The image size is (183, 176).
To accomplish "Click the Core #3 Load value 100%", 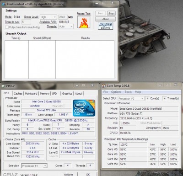I will [173, 164].
